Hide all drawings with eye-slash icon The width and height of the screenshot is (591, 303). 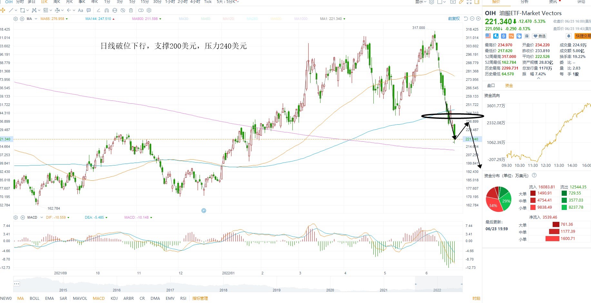(123, 10)
